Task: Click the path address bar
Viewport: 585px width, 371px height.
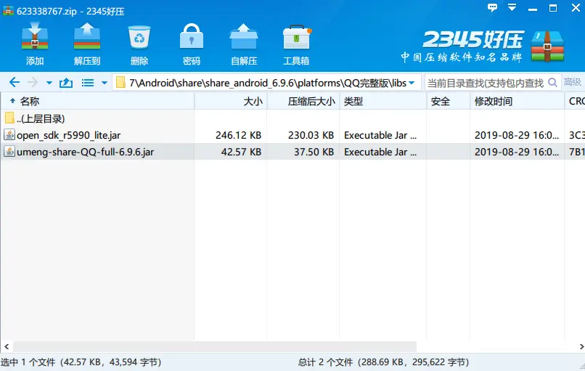Action: pos(267,83)
